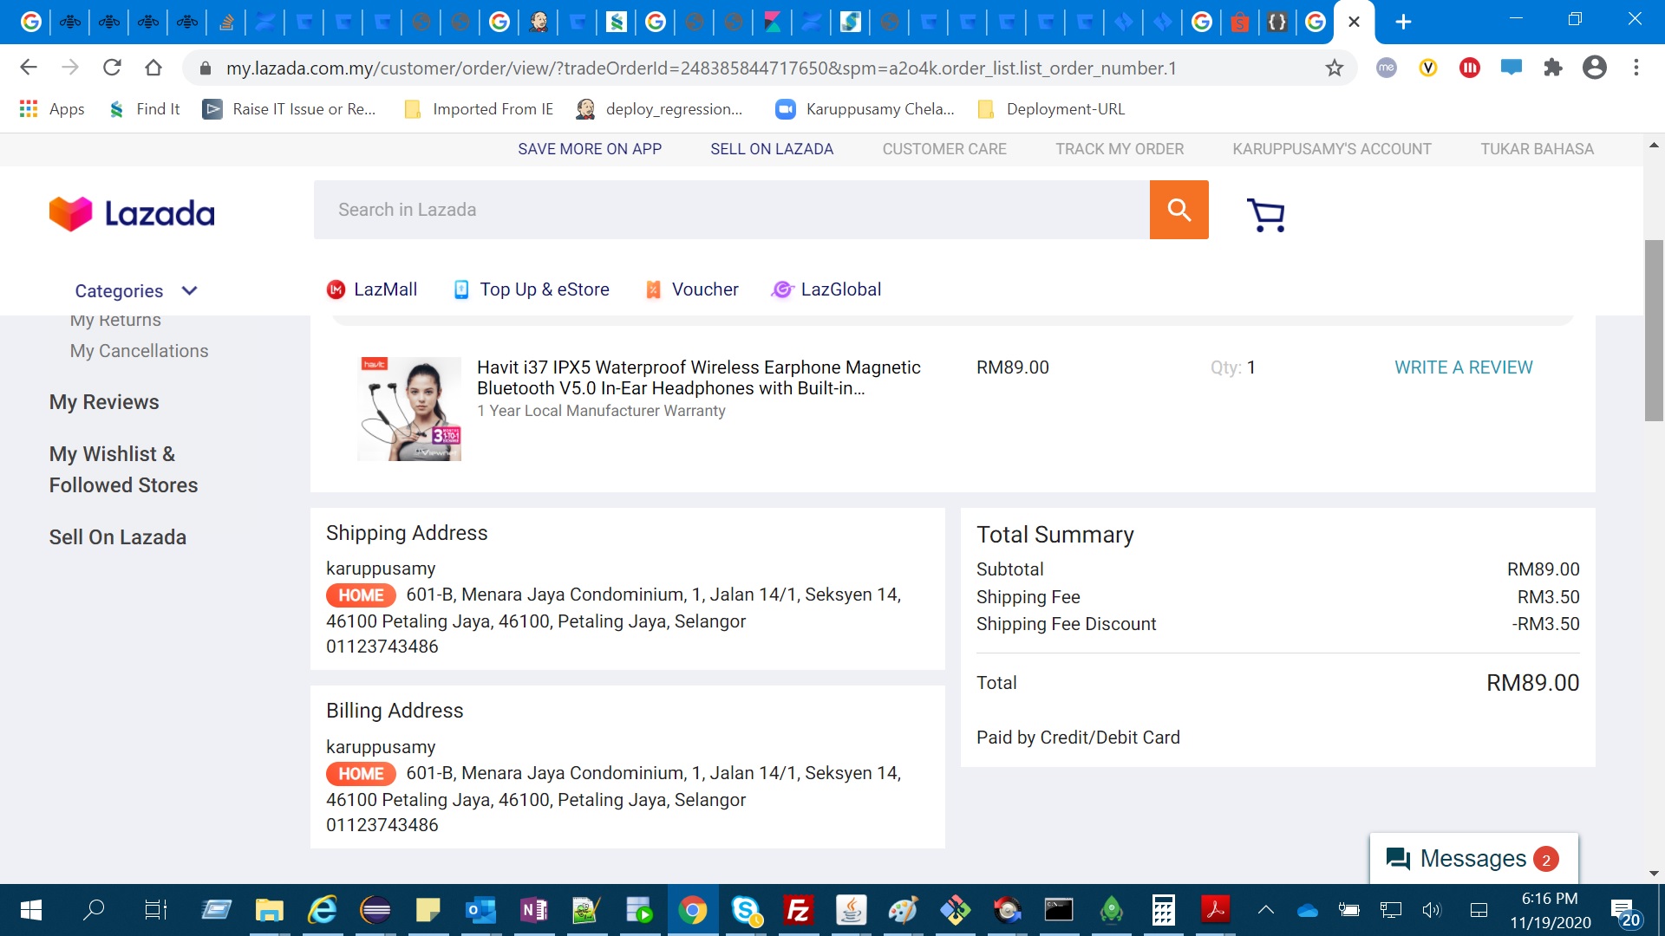Open the Deployment-URL bookmark folder
This screenshot has height=936, width=1665.
[x=1051, y=108]
